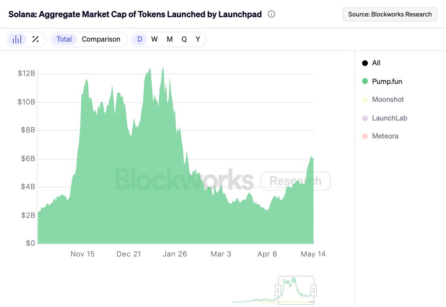The height and width of the screenshot is (307, 446).
Task: Click right range handle on mini chart
Action: pyautogui.click(x=314, y=290)
